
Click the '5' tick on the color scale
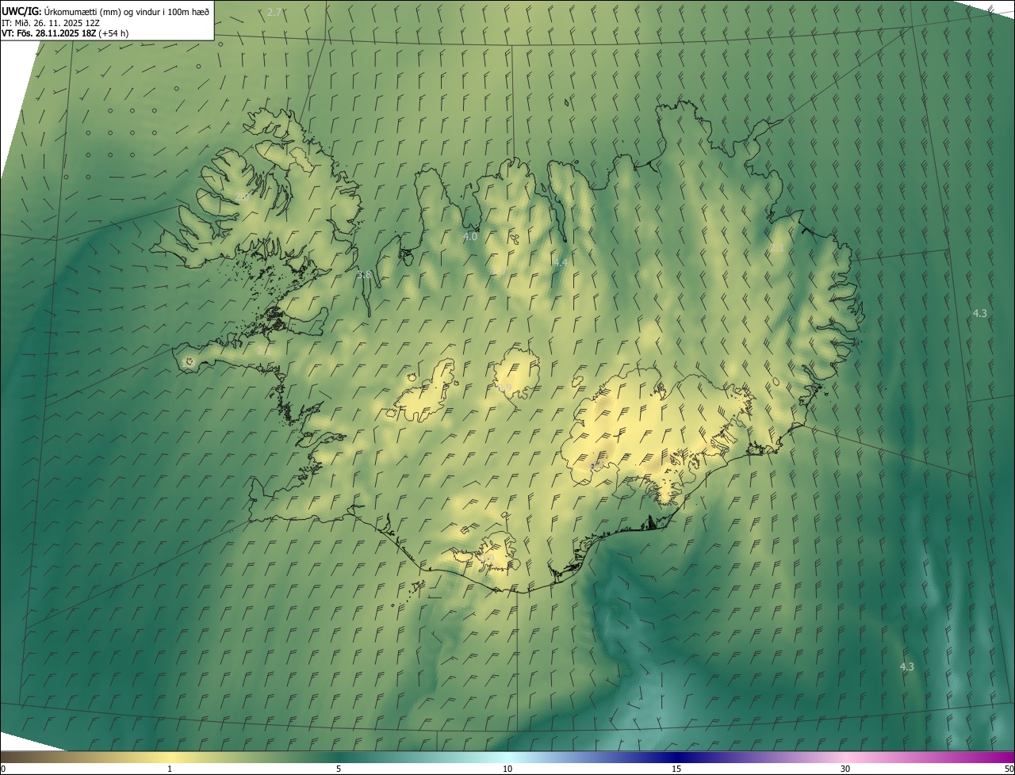[x=339, y=769]
